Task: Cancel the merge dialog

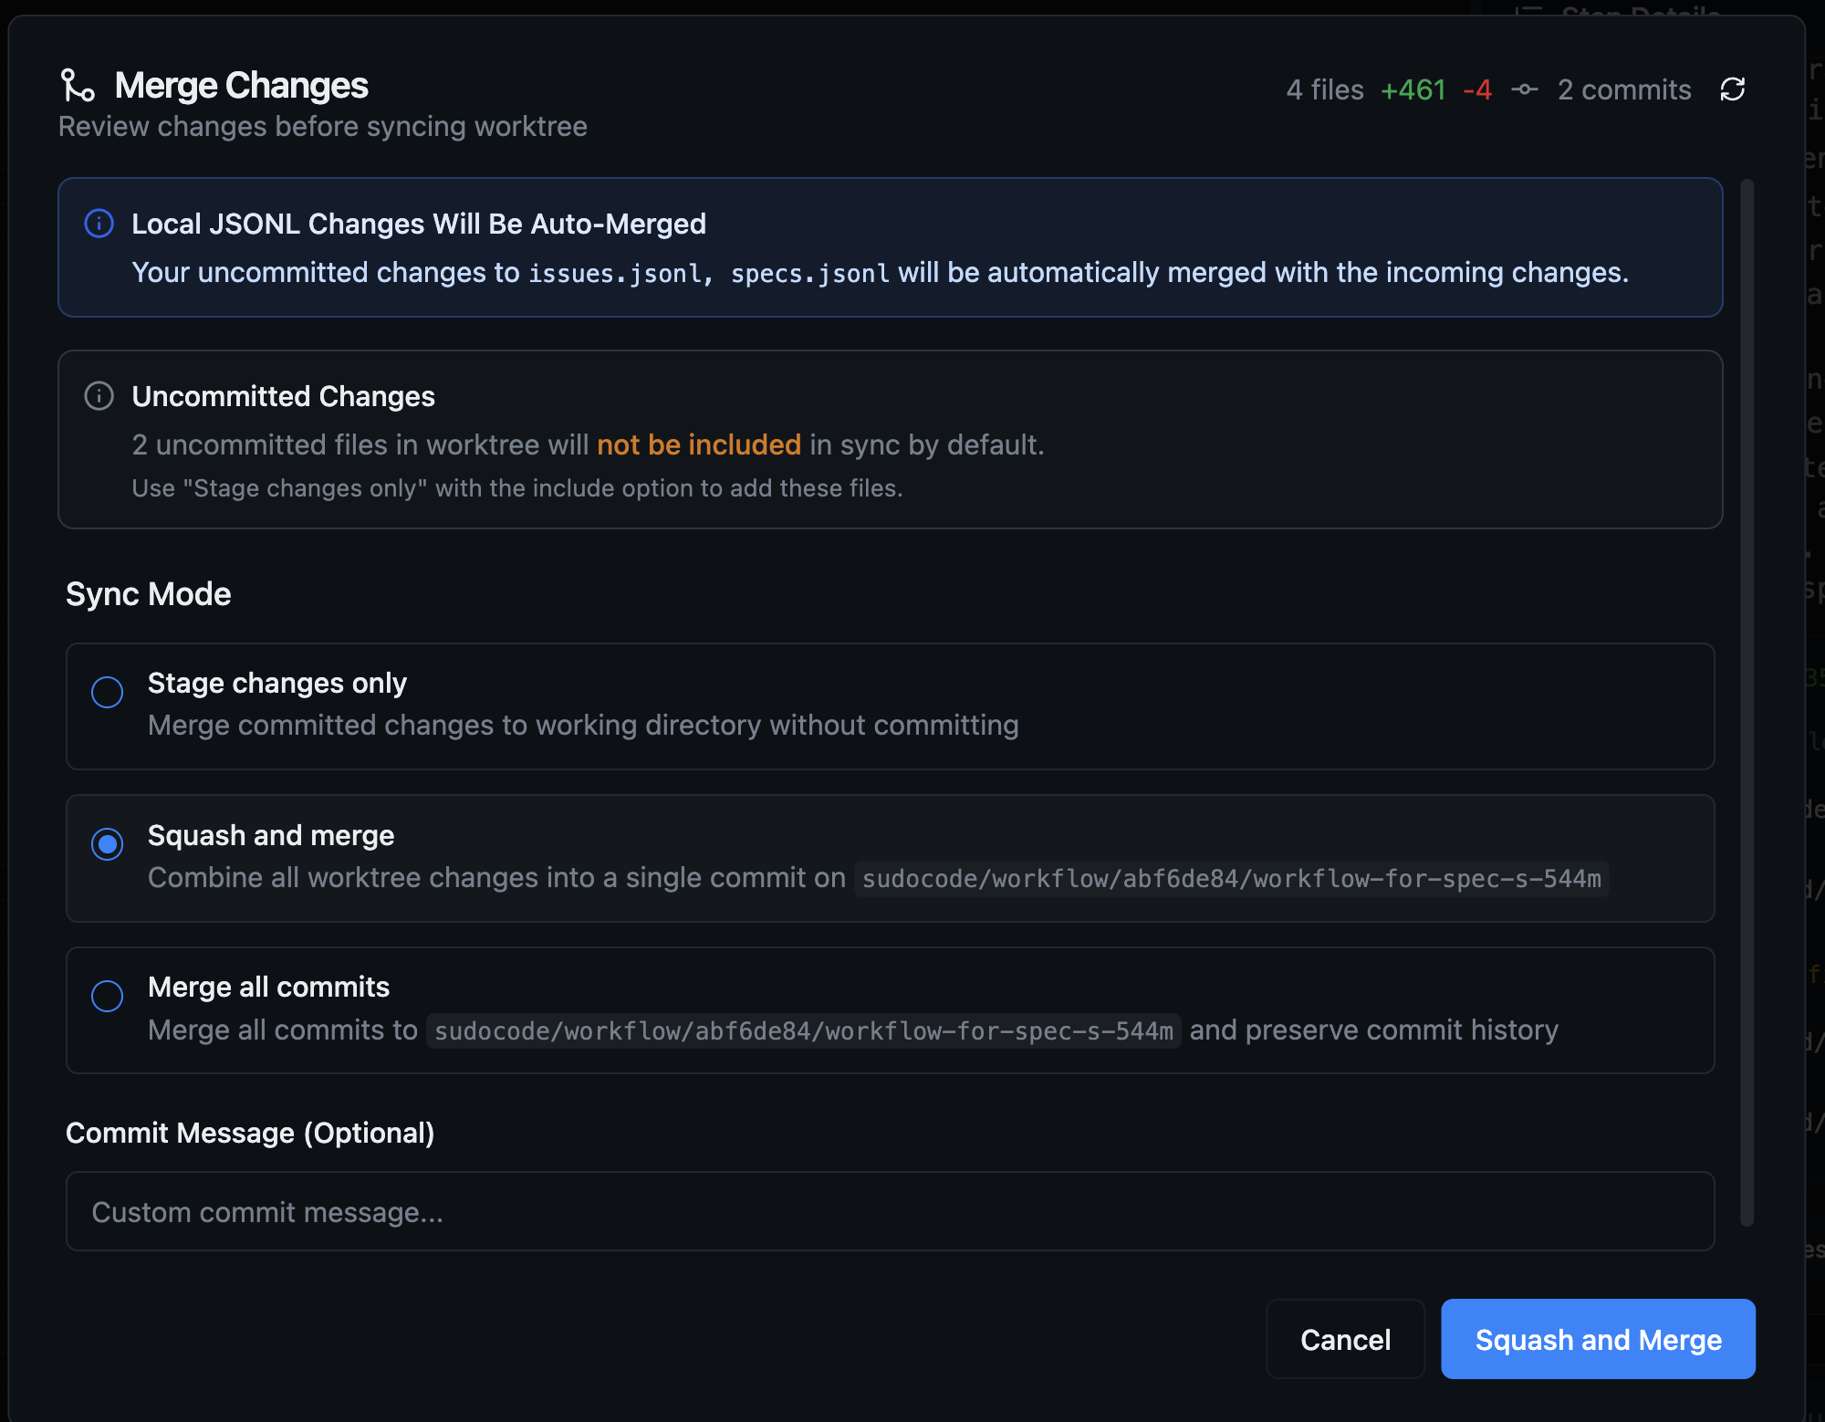Action: point(1345,1339)
